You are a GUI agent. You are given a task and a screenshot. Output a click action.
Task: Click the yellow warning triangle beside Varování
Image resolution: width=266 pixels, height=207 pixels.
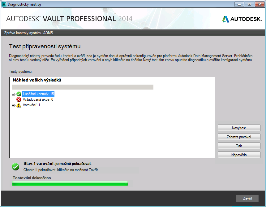click(19, 105)
